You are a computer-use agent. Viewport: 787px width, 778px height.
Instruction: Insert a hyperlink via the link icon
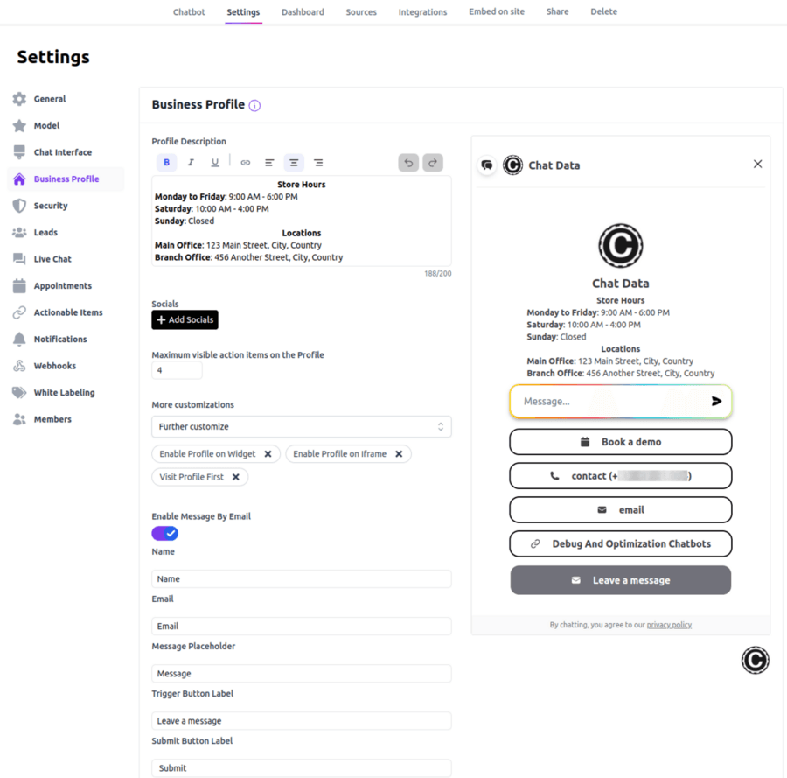click(245, 162)
